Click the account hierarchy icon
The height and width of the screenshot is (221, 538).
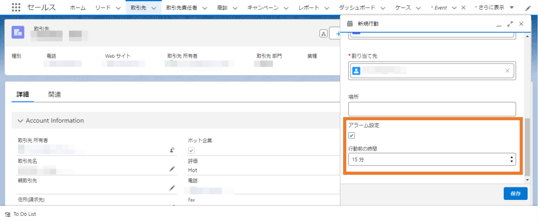pyautogui.click(x=324, y=34)
